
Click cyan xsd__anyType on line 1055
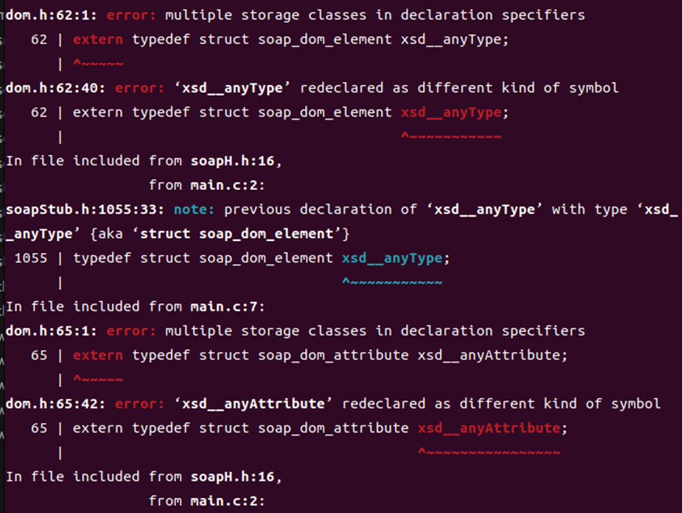tap(393, 258)
